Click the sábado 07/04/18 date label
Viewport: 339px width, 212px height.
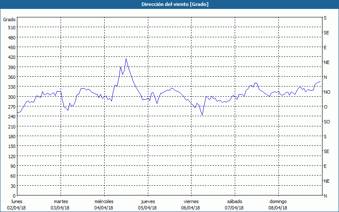coord(234,204)
